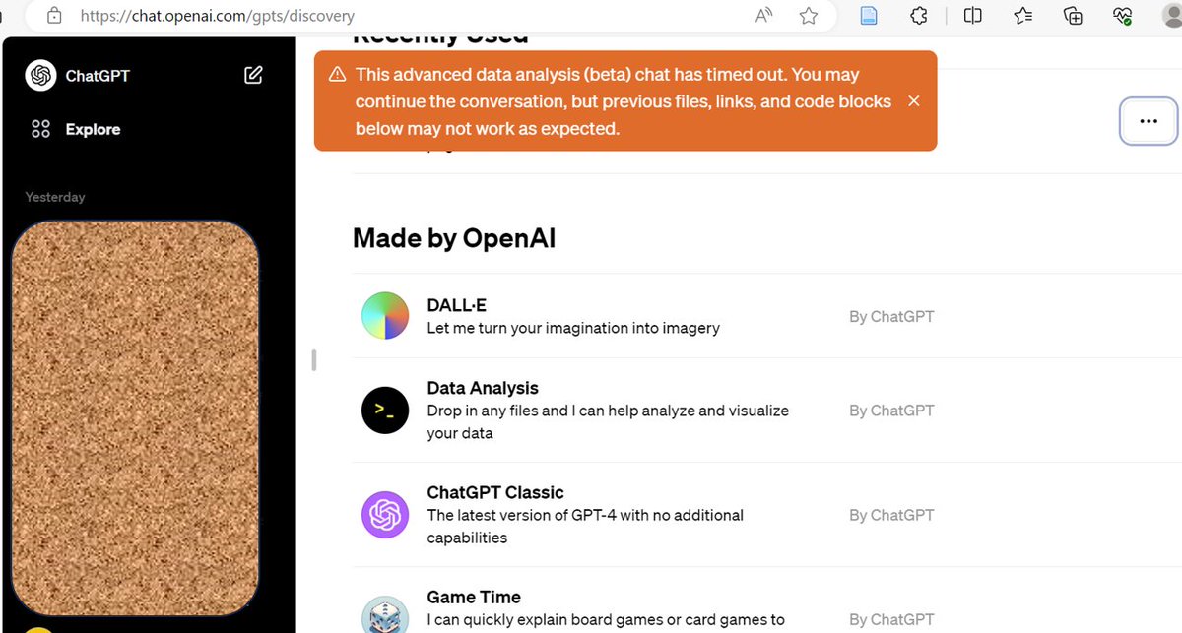
Task: Click "By ChatGPT" in the Data Analysis row
Action: pyautogui.click(x=891, y=411)
